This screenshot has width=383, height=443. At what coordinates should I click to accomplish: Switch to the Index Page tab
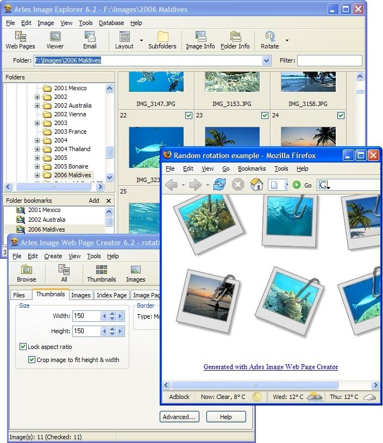pyautogui.click(x=111, y=295)
